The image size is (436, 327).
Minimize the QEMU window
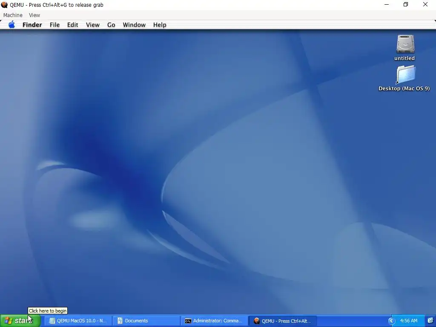(387, 5)
